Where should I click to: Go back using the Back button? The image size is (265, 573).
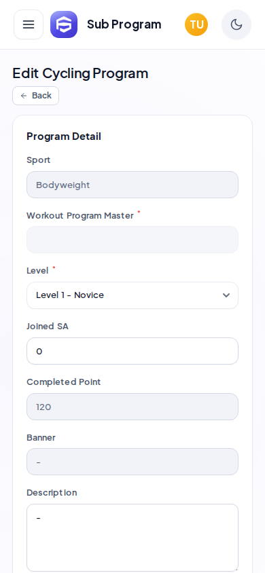click(36, 96)
